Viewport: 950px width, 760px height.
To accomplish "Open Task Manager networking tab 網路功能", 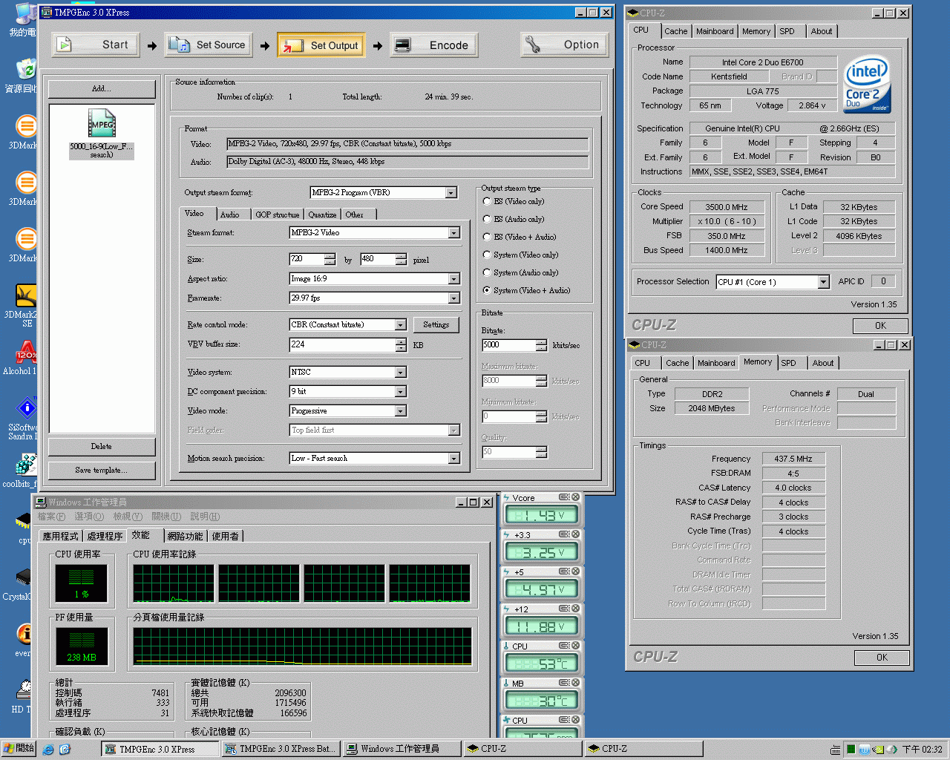I will [x=185, y=536].
